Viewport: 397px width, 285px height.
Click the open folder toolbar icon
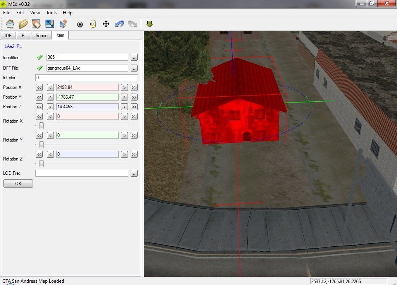23,24
